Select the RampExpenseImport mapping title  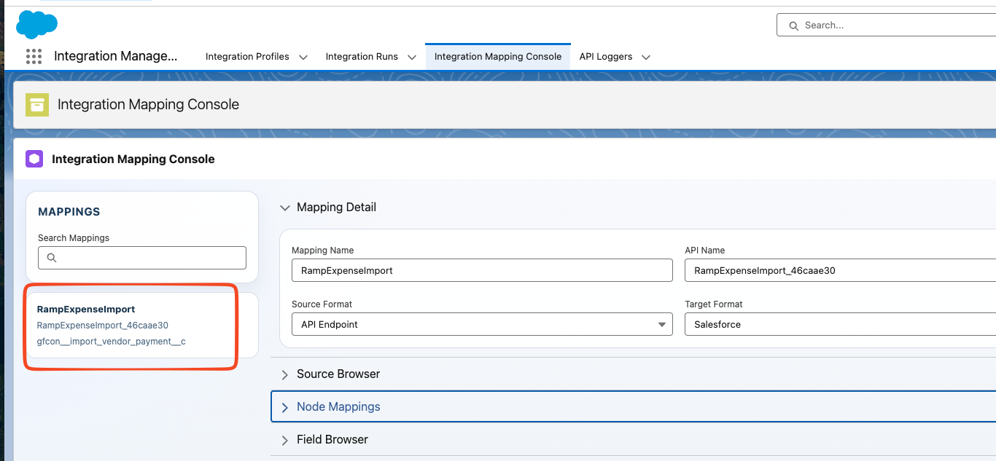pyautogui.click(x=86, y=310)
